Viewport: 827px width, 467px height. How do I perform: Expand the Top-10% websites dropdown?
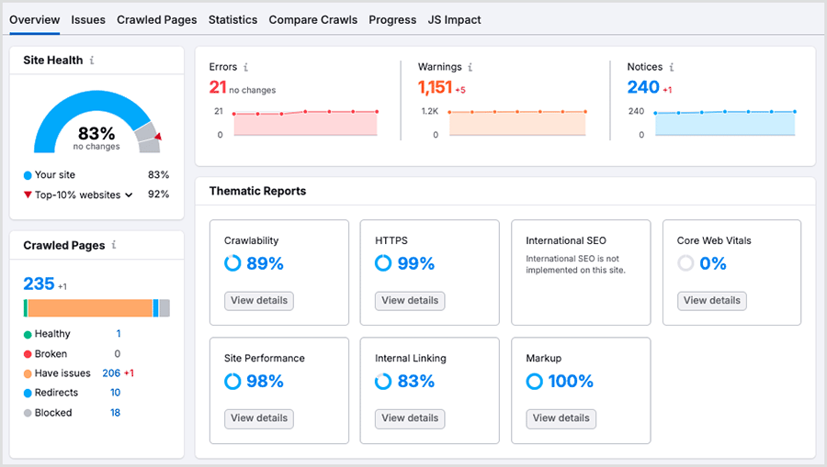(x=129, y=195)
